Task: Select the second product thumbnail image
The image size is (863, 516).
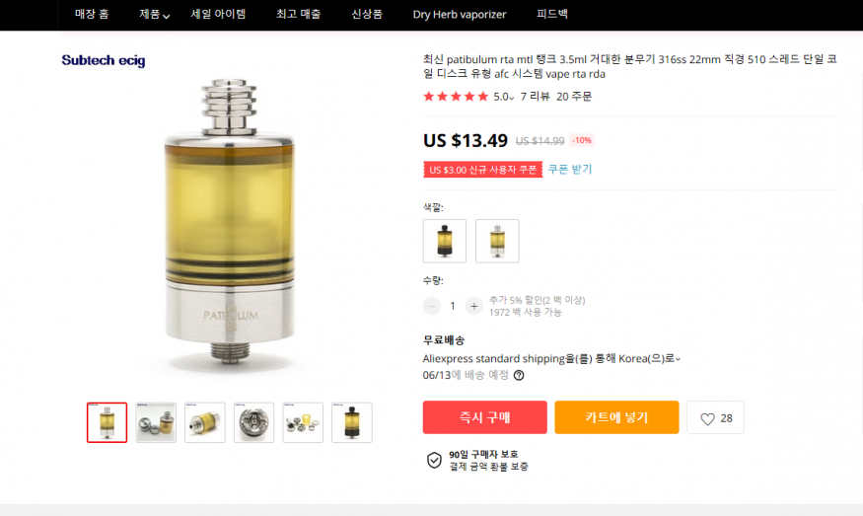Action: click(156, 422)
